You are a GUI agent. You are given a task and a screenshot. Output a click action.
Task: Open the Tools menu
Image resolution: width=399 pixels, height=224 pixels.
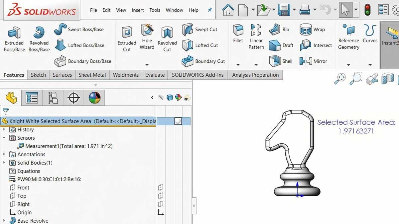coord(155,10)
